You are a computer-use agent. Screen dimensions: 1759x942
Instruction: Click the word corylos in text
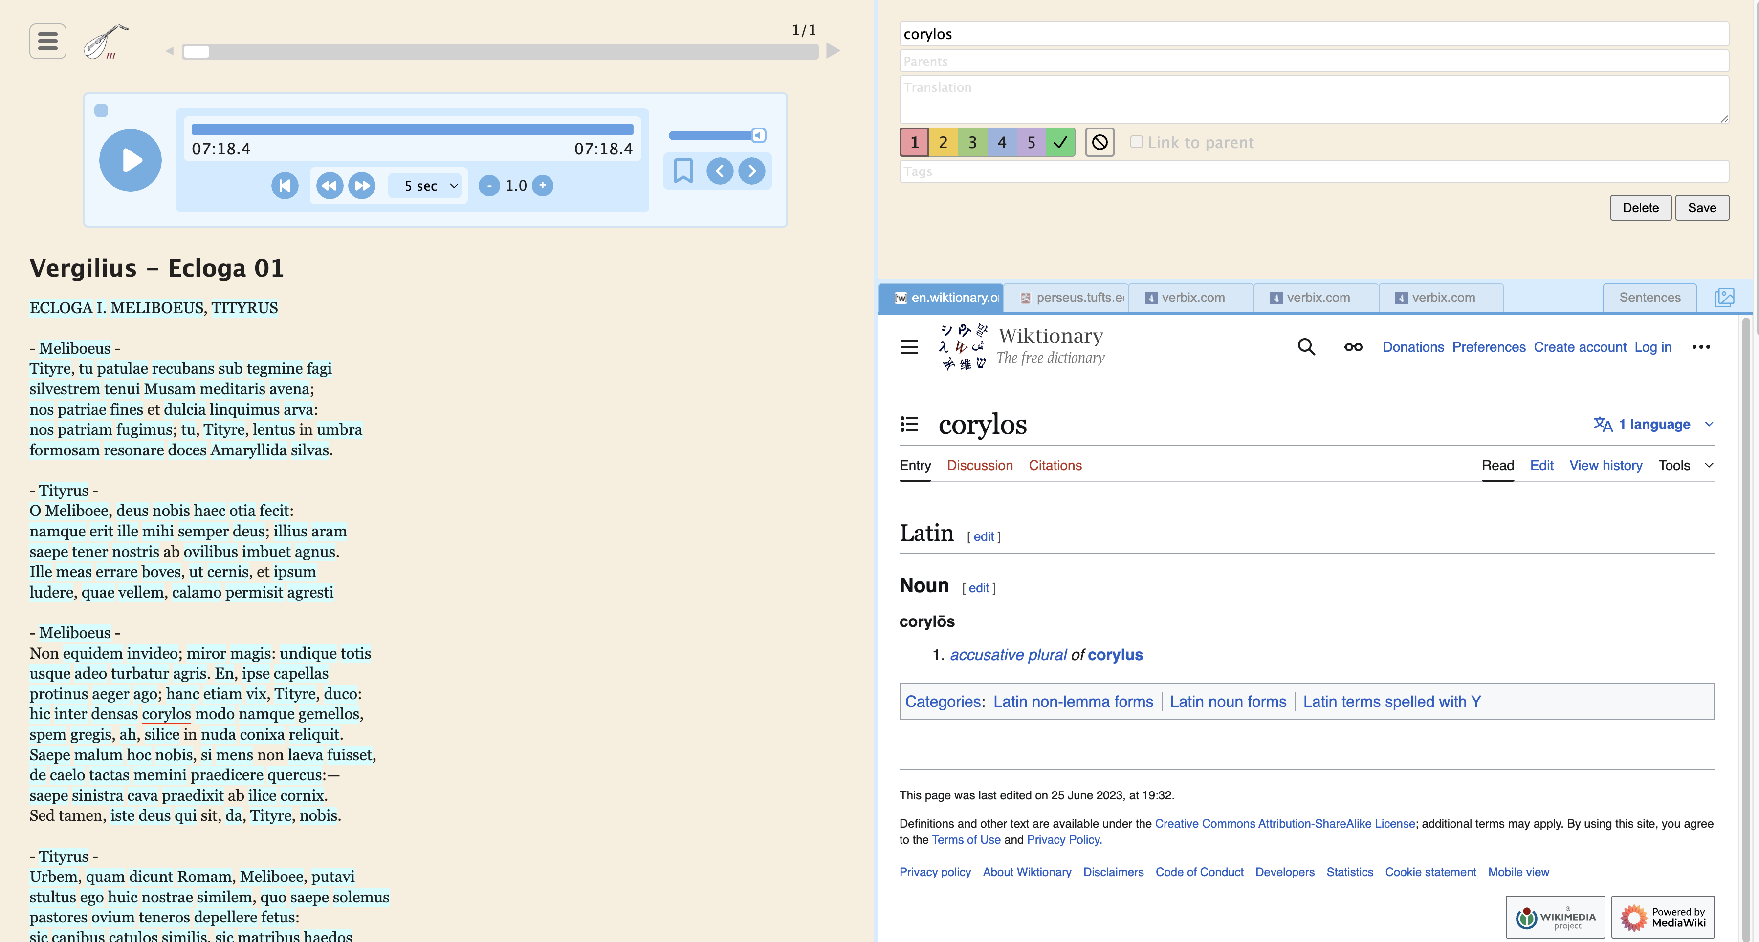coord(167,714)
